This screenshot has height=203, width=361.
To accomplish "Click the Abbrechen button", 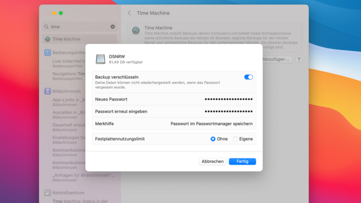I will point(213,161).
